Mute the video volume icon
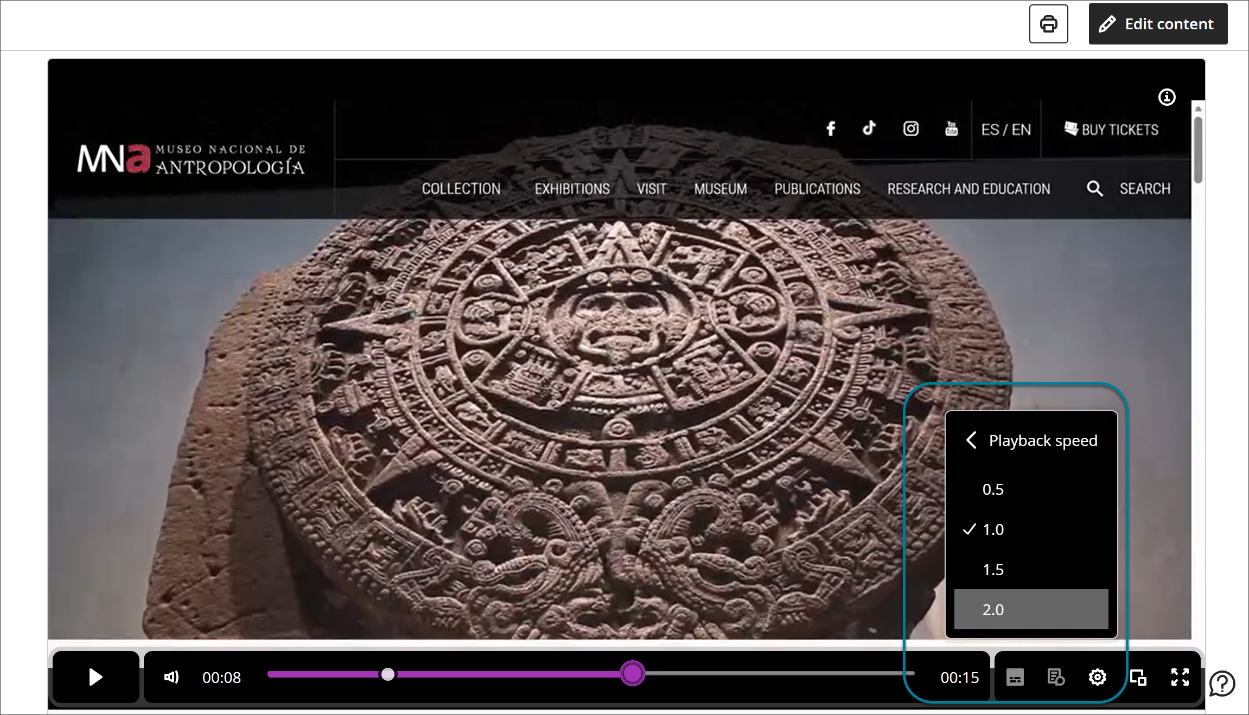 [171, 677]
